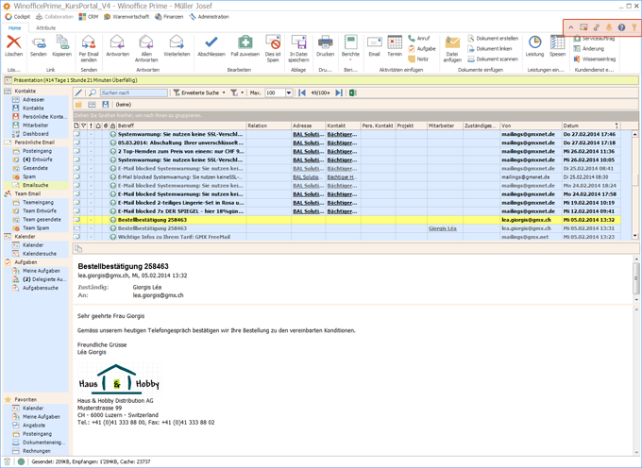Switch to the Attribute ribbon tab
The height and width of the screenshot is (468, 642).
46,27
